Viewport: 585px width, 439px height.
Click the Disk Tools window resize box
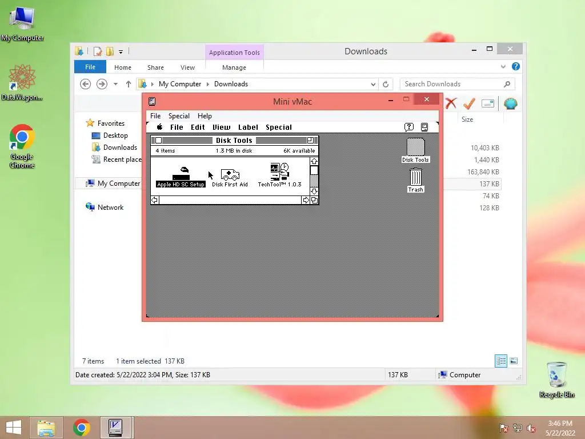point(314,201)
